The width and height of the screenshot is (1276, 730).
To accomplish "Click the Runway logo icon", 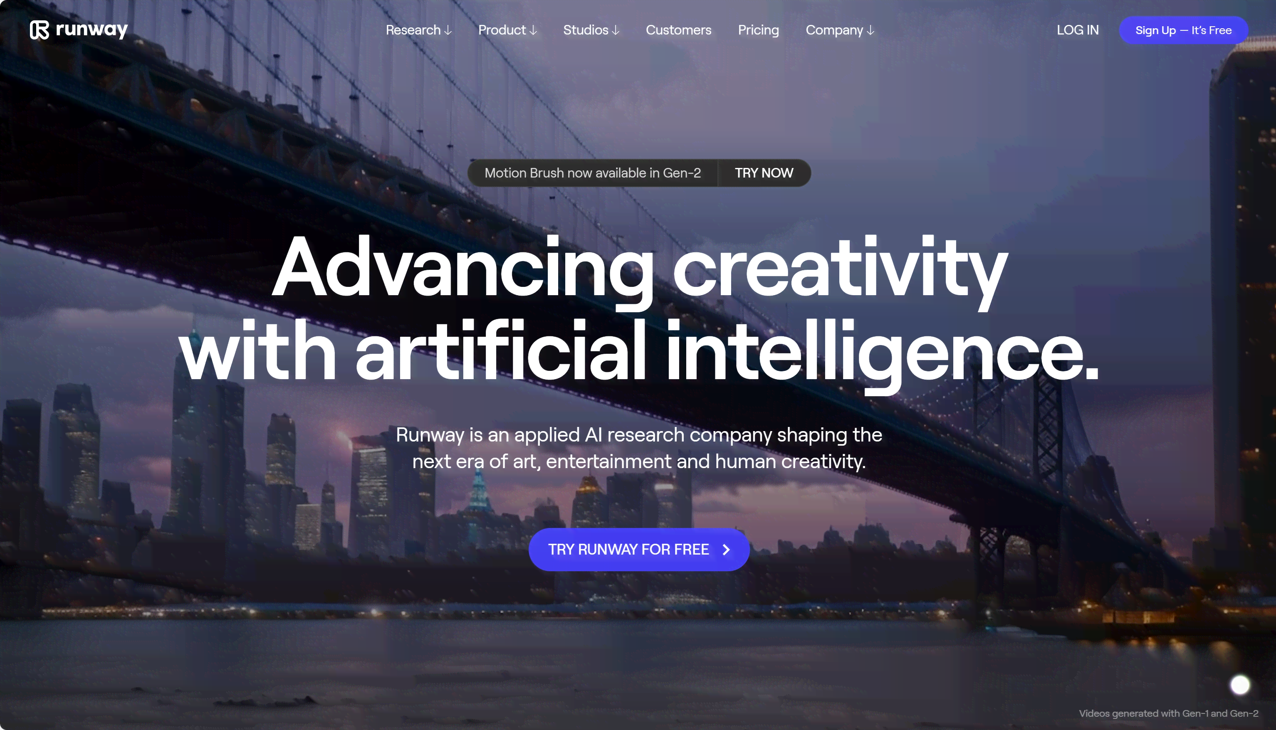I will (40, 29).
